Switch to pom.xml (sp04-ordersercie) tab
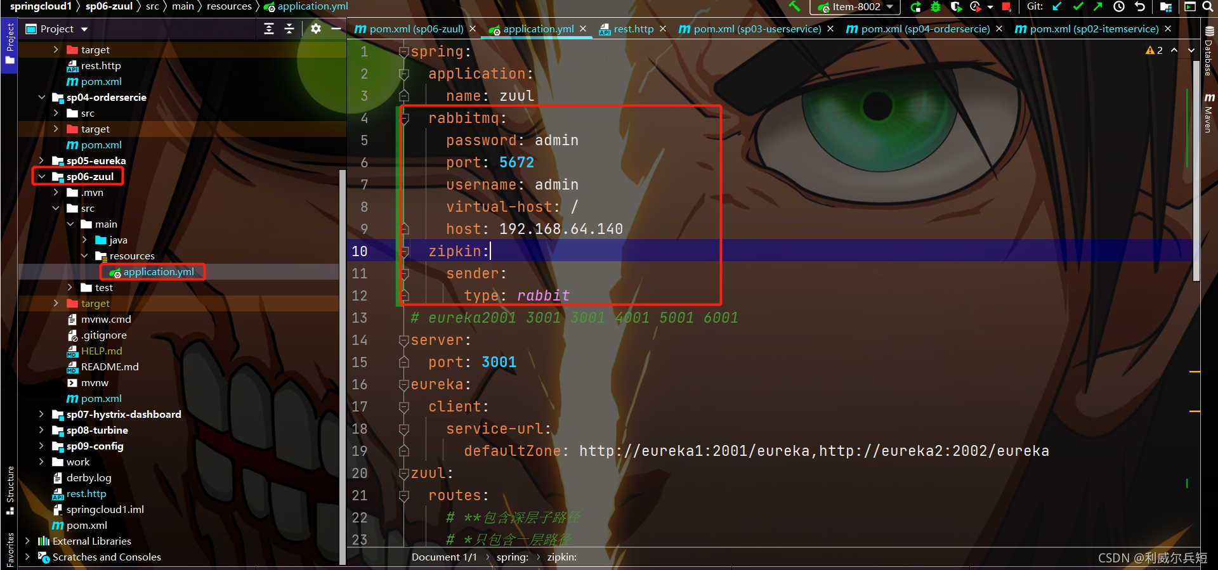The height and width of the screenshot is (570, 1218). coord(918,29)
